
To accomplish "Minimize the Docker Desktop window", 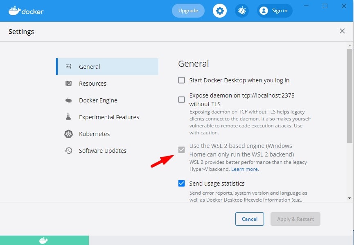I will click(x=307, y=6).
